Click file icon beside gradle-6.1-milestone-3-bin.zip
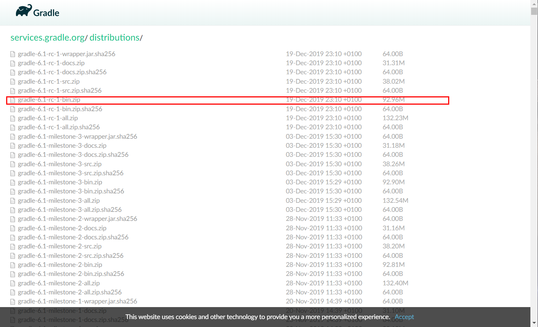Viewport: 538px width, 327px height. point(13,183)
